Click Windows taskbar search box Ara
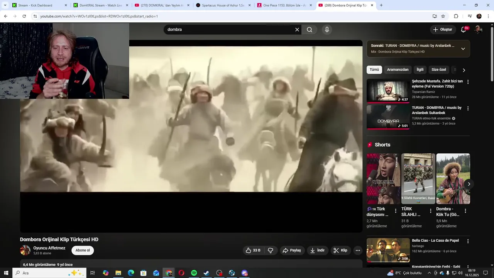 click(x=50, y=273)
